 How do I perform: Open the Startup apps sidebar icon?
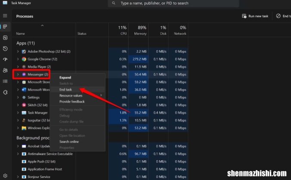click(x=5, y=59)
